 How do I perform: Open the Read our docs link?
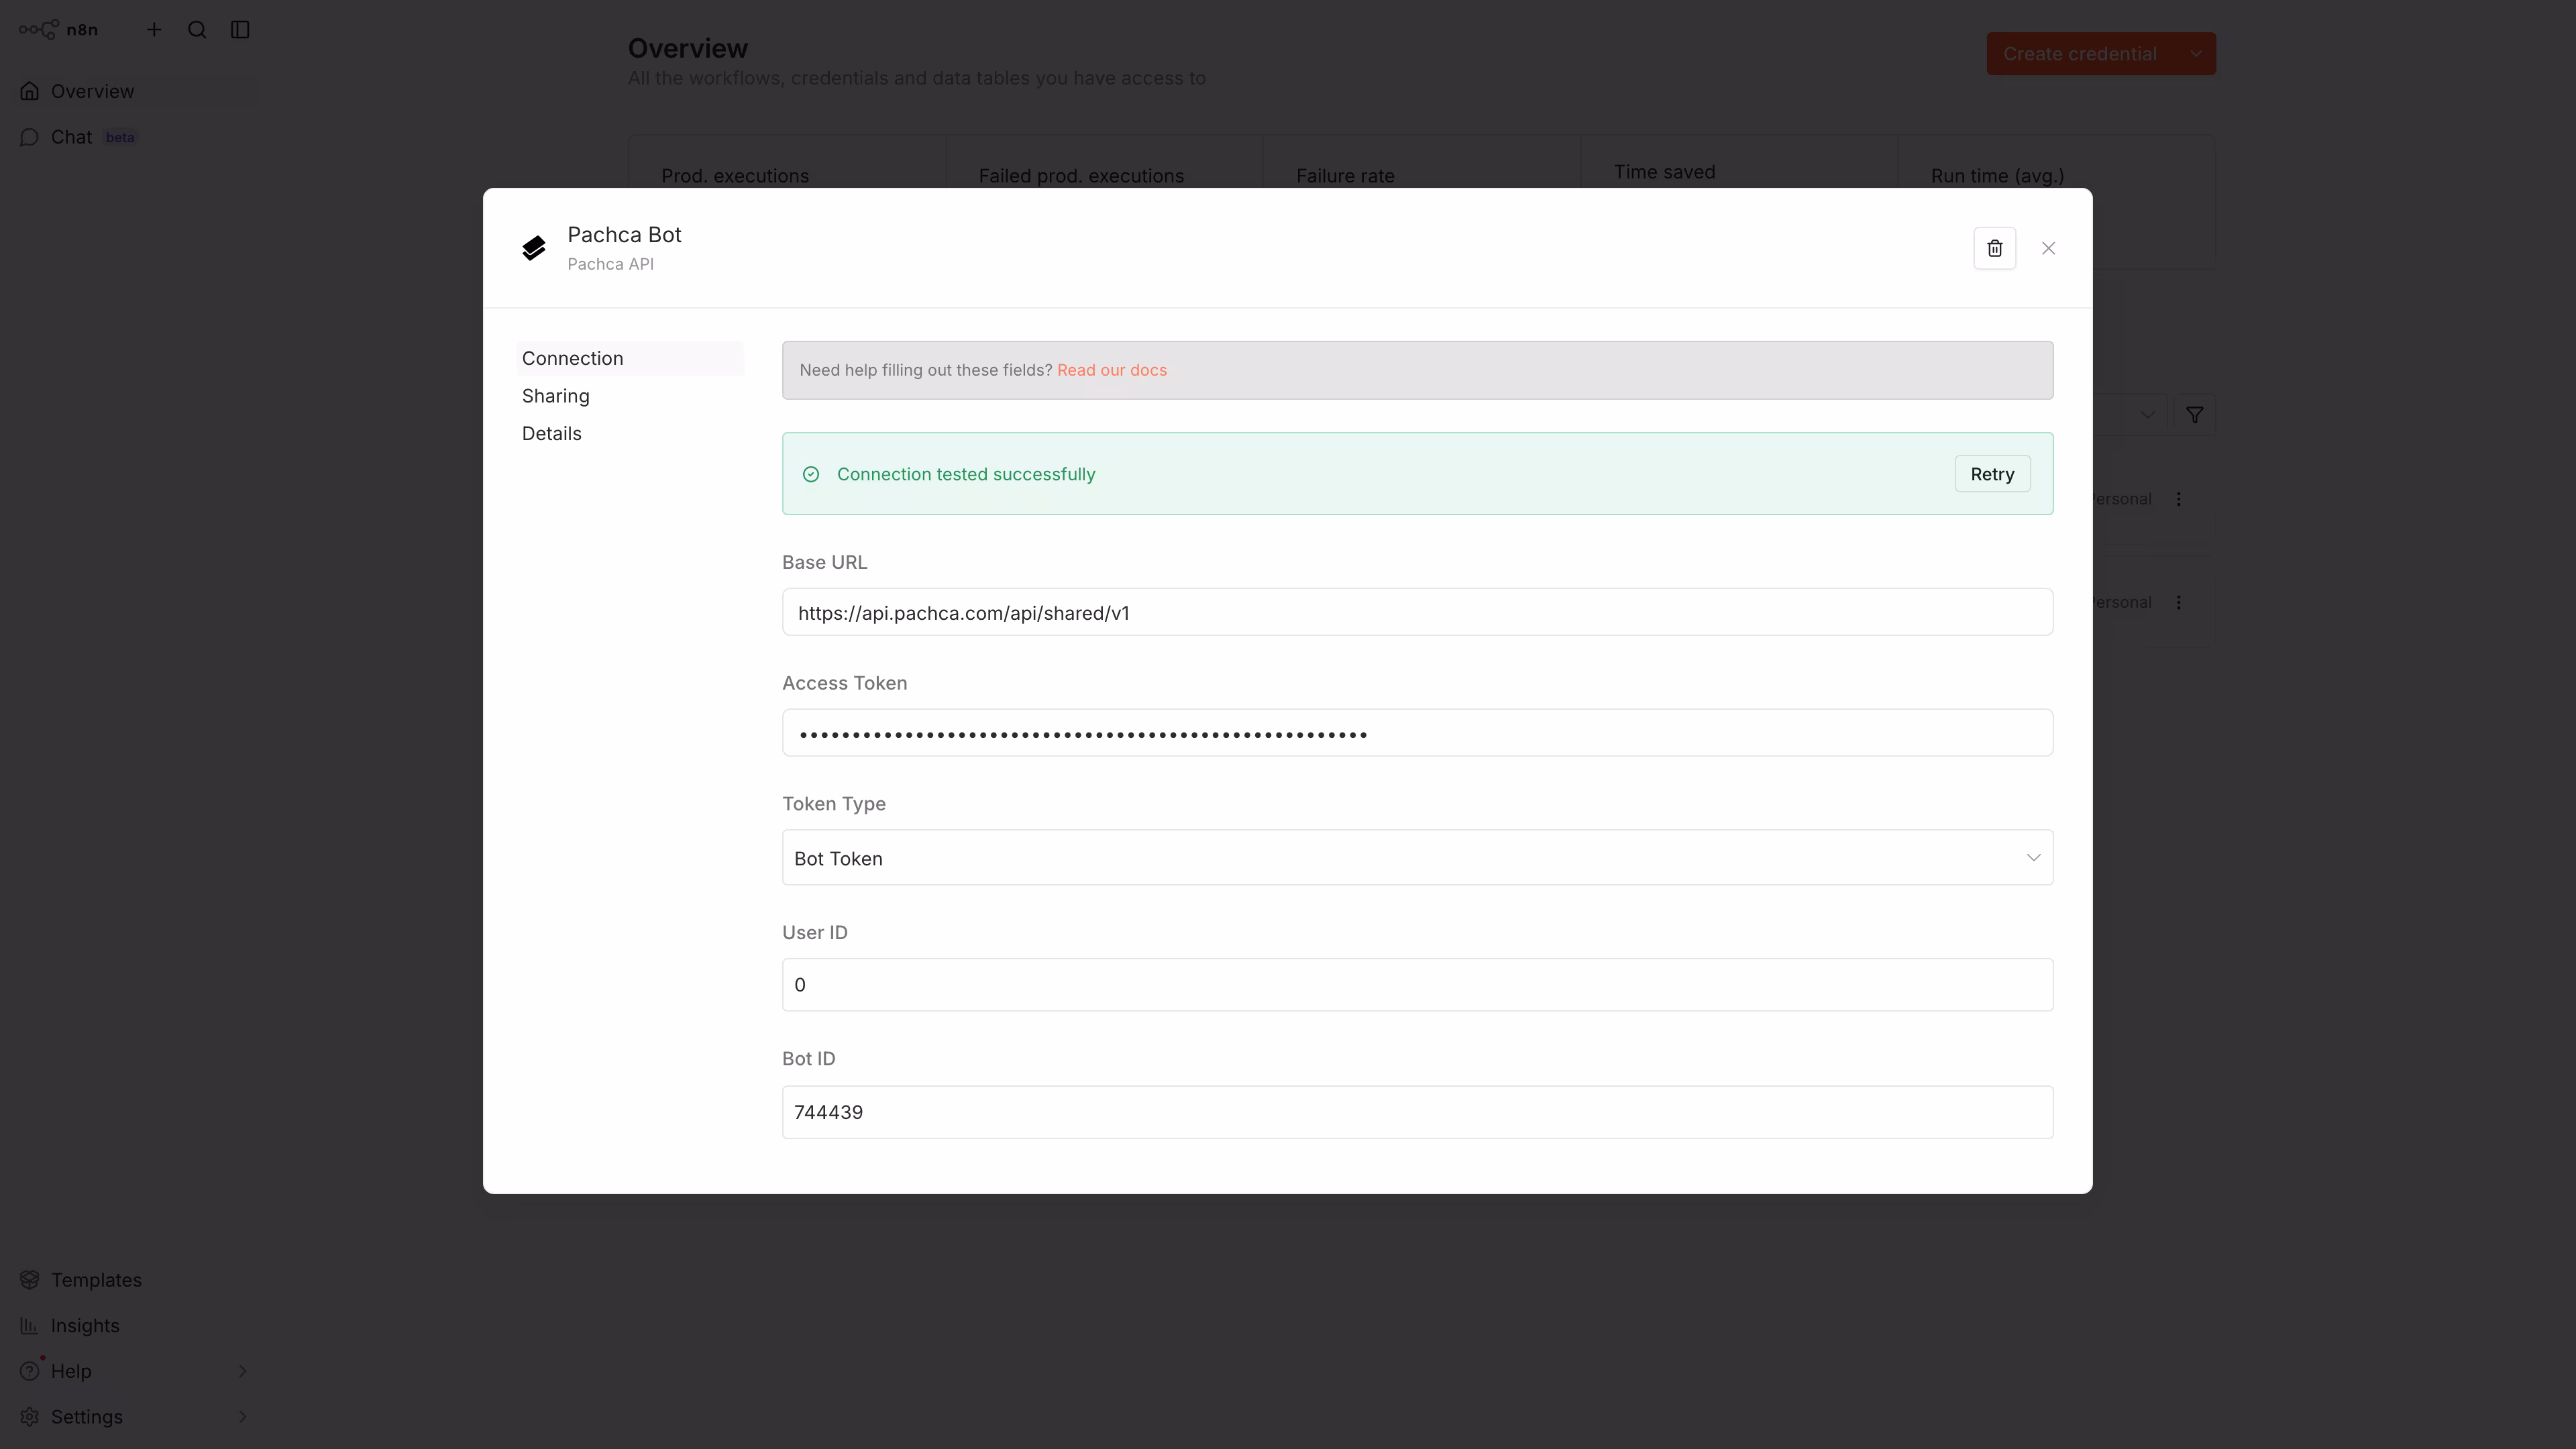click(1112, 370)
